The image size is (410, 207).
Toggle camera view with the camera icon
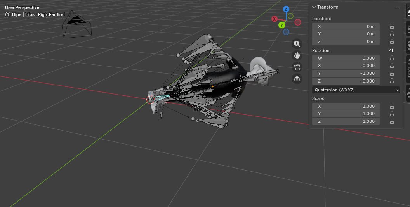coord(297,67)
